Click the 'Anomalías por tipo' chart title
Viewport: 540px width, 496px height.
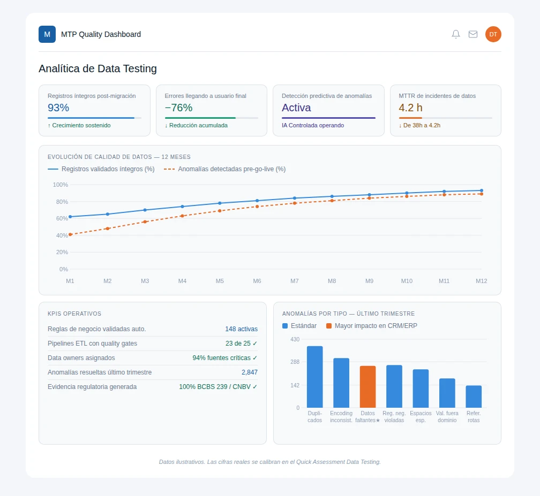pyautogui.click(x=349, y=314)
